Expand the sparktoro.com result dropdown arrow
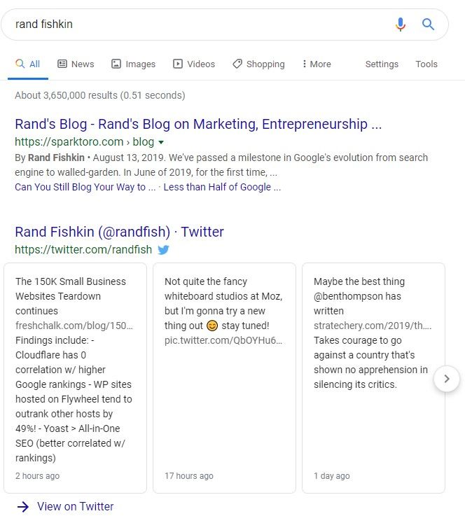The height and width of the screenshot is (523, 465). 161,142
